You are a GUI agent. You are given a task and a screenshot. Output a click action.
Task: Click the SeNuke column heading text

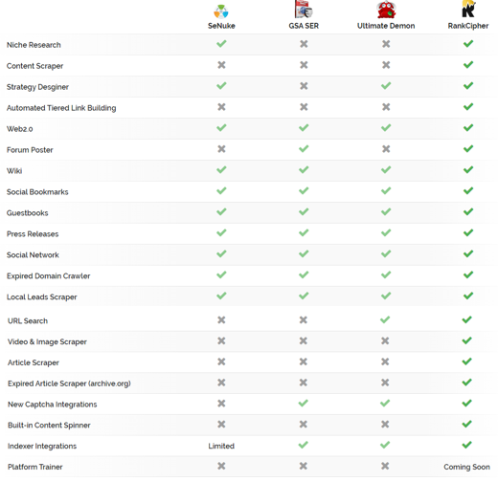coord(221,26)
